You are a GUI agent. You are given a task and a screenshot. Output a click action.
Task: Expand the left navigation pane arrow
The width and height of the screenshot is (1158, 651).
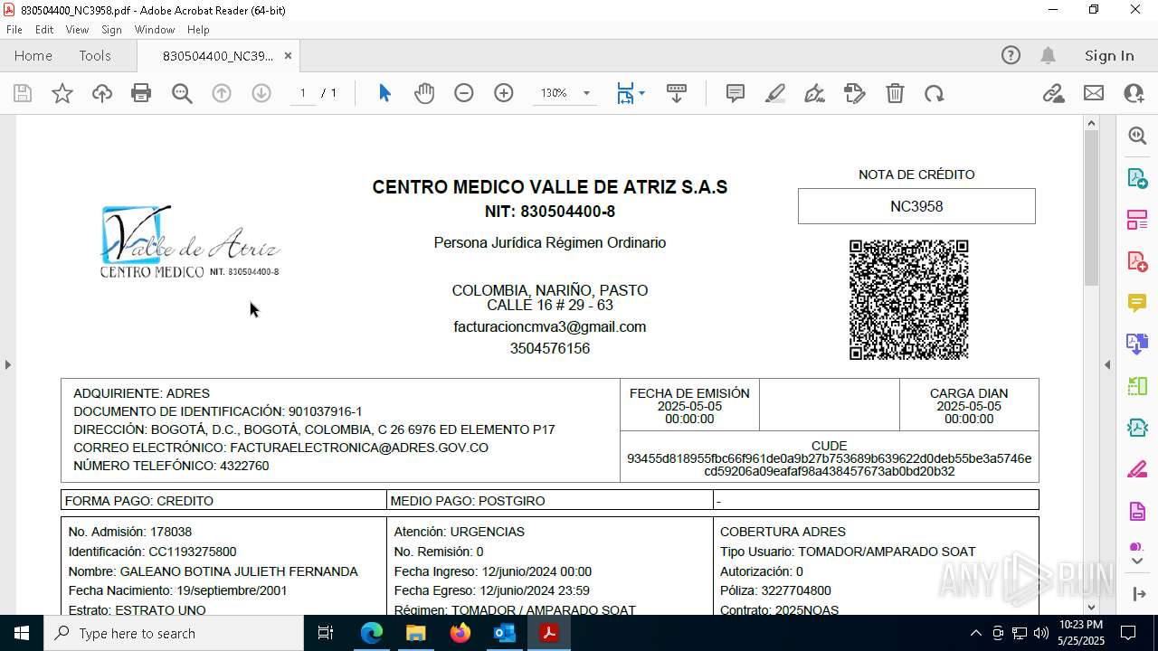click(7, 364)
